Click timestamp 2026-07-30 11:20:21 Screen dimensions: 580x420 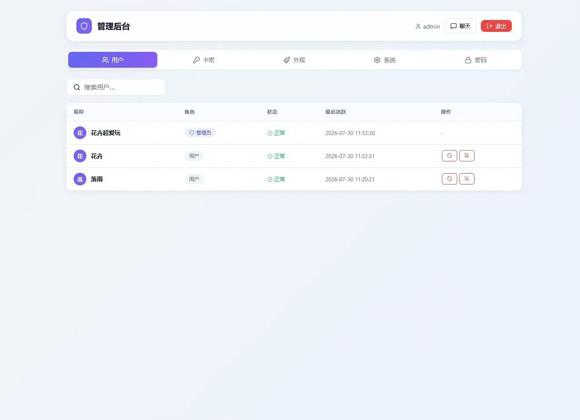pyautogui.click(x=350, y=180)
